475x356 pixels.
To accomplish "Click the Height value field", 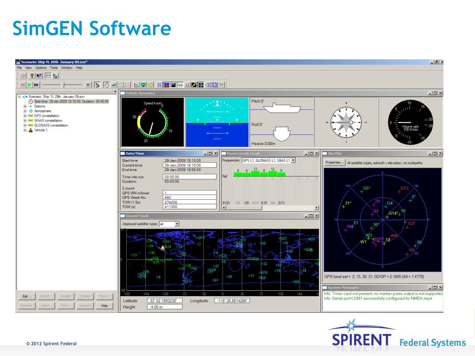I will coord(165,307).
